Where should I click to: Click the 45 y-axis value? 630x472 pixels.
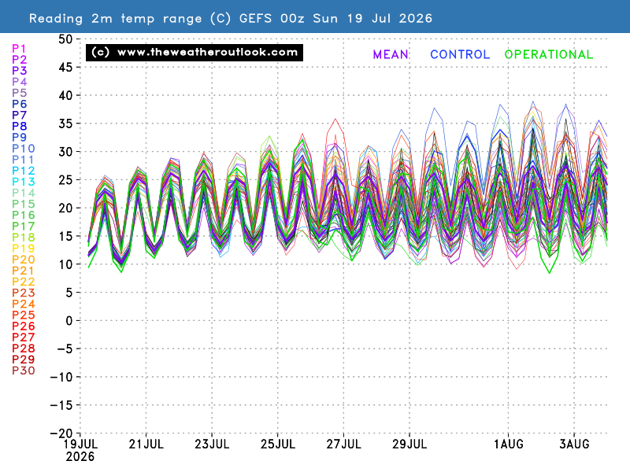65,68
